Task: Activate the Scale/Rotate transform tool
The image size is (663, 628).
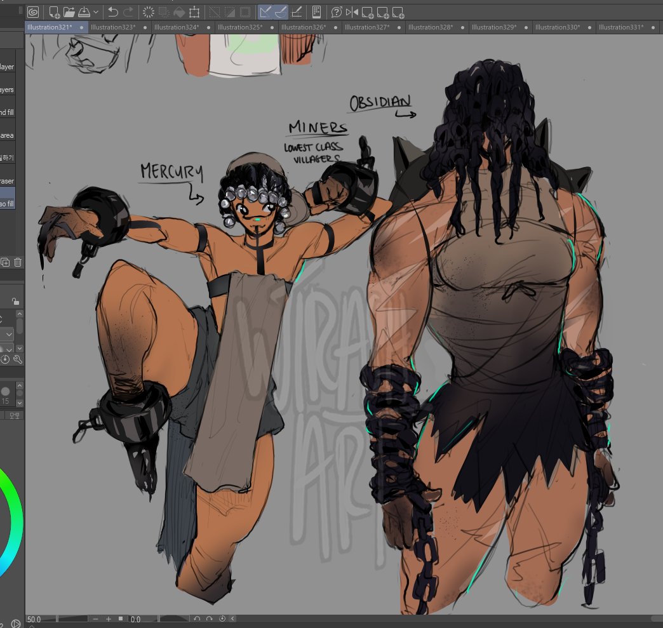Action: (194, 12)
